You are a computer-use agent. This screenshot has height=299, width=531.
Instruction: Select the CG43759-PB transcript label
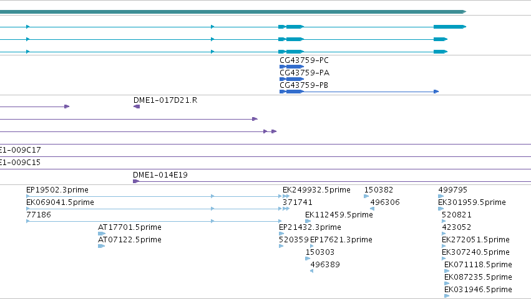pos(304,85)
